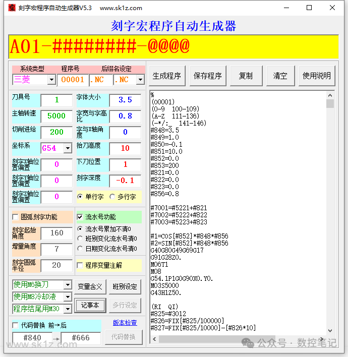Select the 单行字 radio button

coord(80,196)
